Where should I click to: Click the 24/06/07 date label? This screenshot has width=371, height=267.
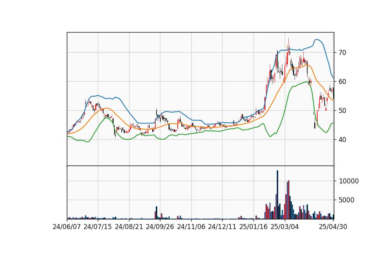67,227
